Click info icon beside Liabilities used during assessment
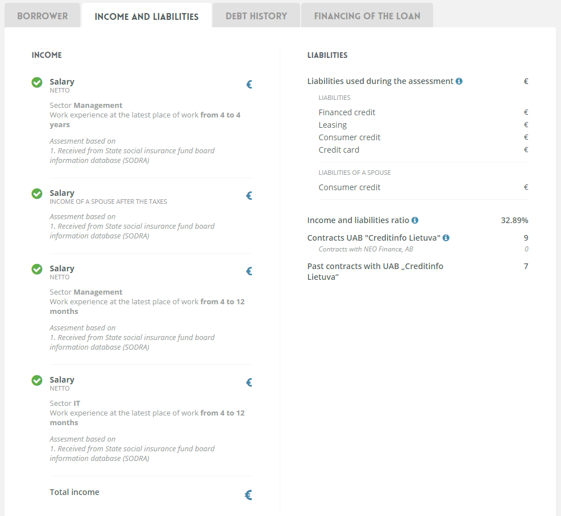 459,81
